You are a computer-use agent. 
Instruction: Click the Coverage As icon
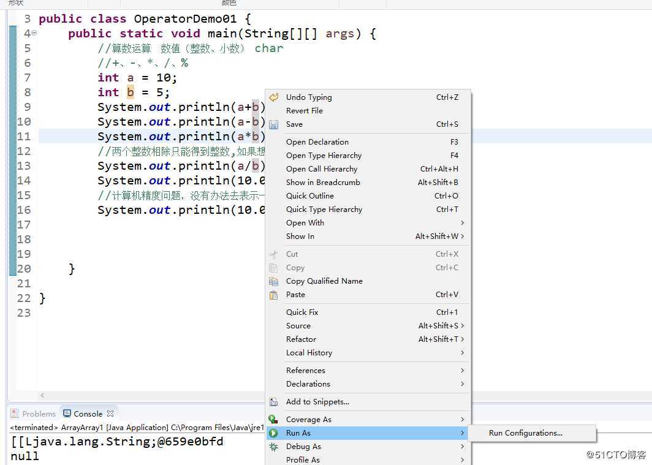click(x=273, y=419)
